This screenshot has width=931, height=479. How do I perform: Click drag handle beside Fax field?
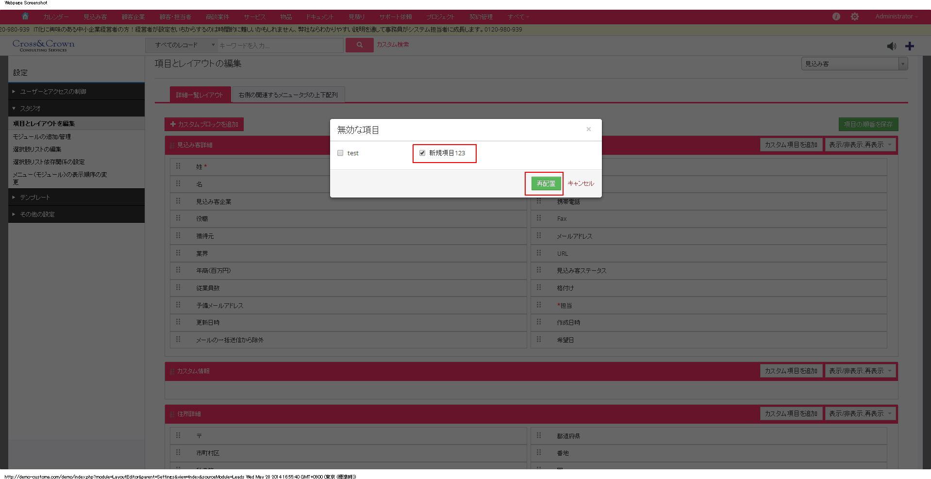coord(539,218)
